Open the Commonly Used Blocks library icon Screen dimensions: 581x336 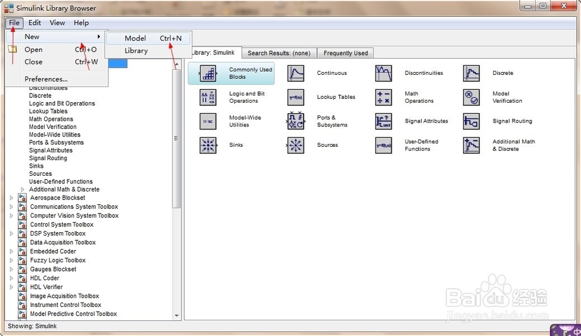click(x=208, y=73)
